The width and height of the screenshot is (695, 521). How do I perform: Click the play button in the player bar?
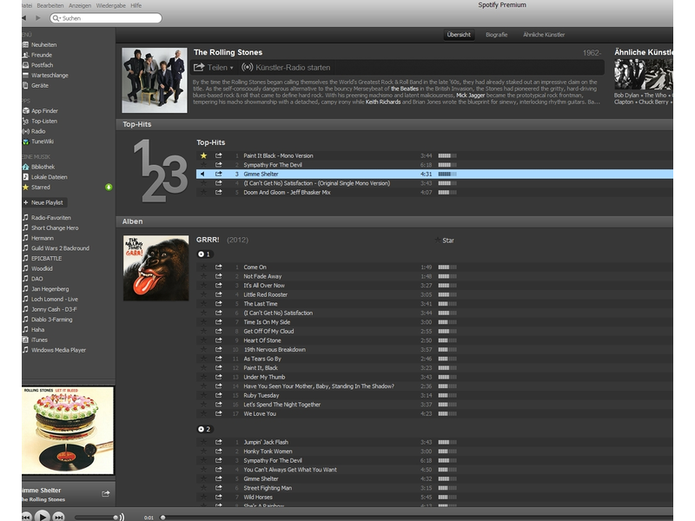(x=43, y=516)
